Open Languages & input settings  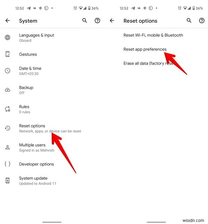tap(52, 38)
